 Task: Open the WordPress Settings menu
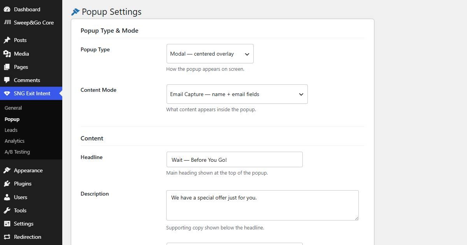point(31,224)
